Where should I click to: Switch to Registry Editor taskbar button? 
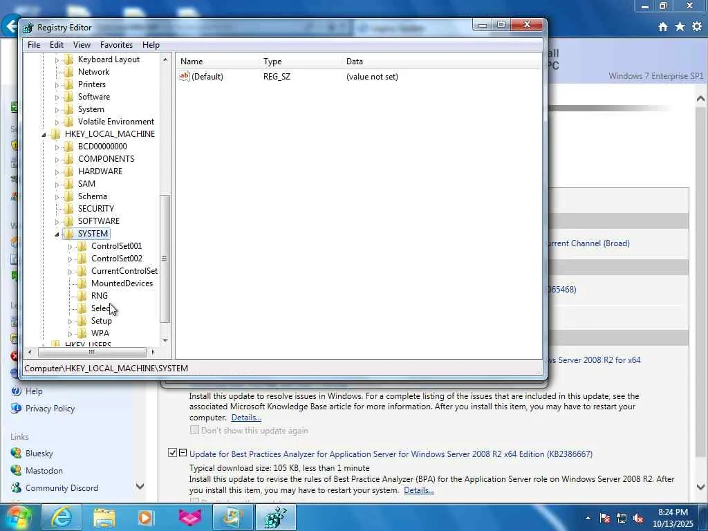(x=276, y=518)
